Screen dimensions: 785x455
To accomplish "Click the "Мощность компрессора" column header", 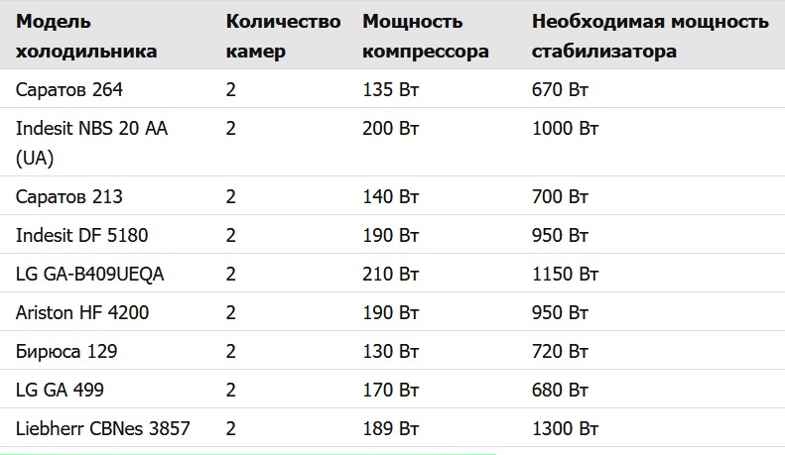I will point(426,36).
